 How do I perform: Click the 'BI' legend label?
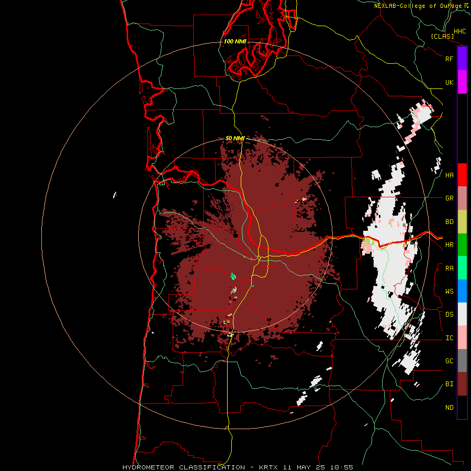(x=449, y=384)
